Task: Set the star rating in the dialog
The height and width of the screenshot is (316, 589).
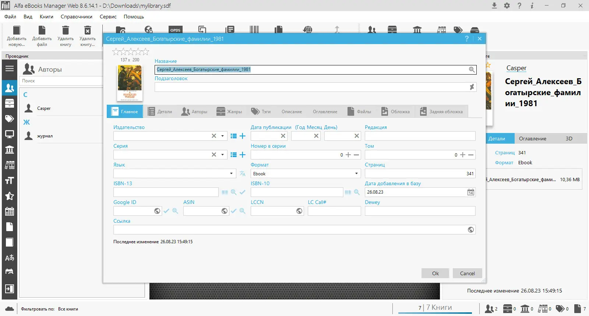Action: point(130,51)
